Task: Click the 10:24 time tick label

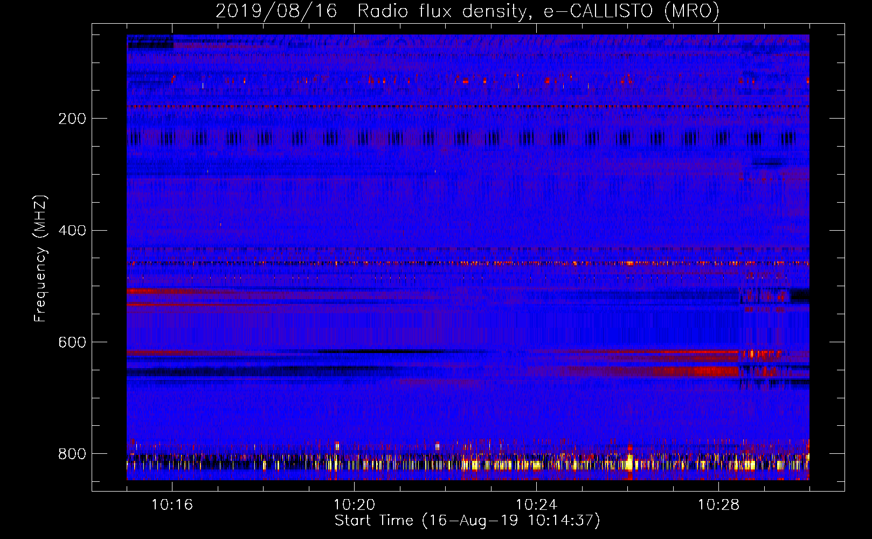Action: (x=536, y=505)
